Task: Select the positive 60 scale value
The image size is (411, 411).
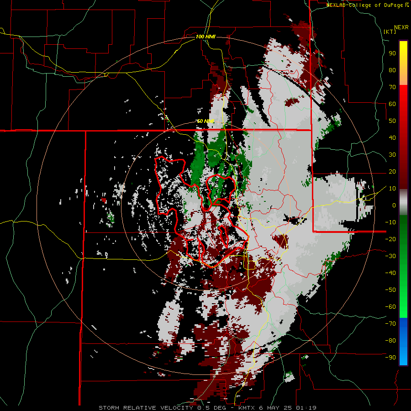Action: pos(392,104)
